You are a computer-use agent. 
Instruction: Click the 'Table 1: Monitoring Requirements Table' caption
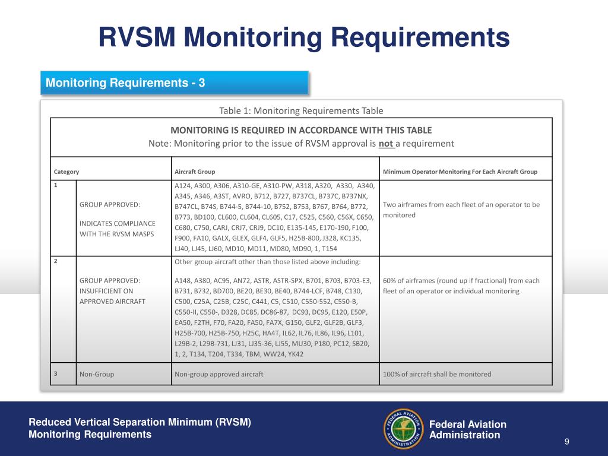point(301,111)
